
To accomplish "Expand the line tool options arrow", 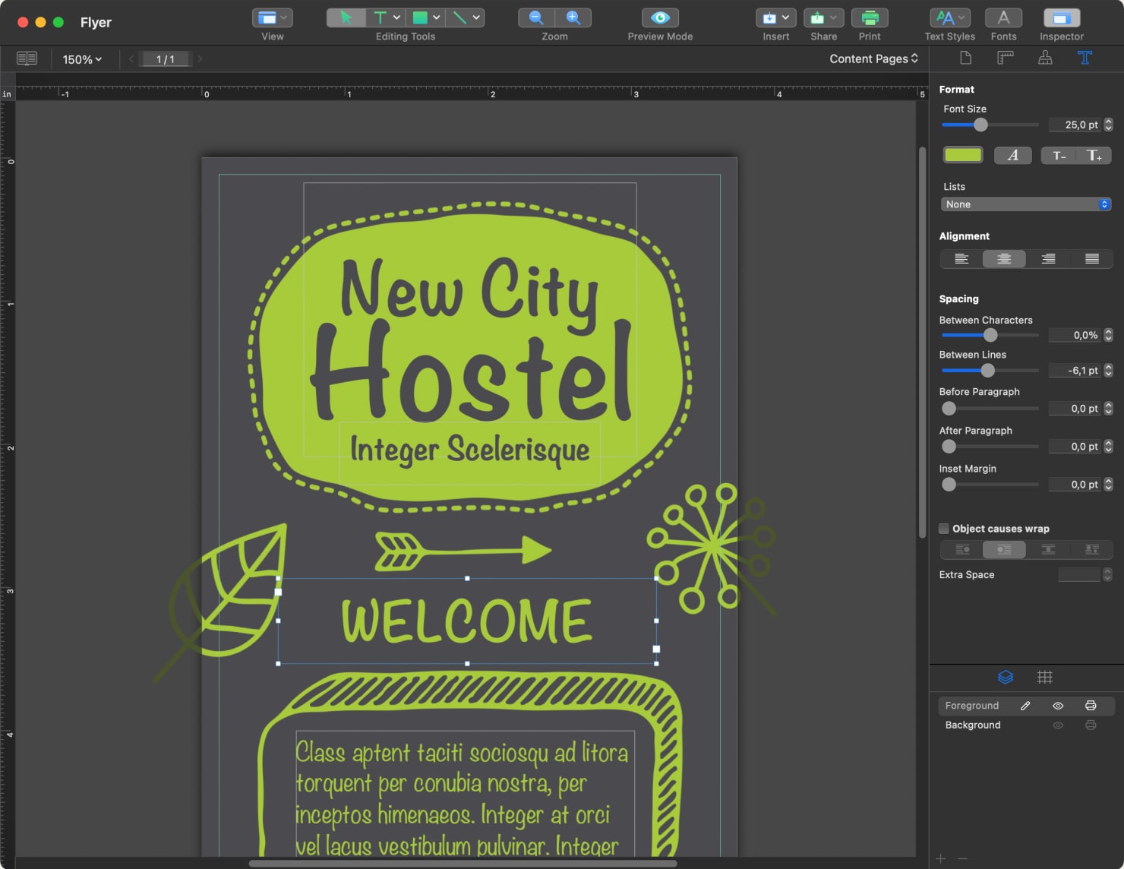I will pyautogui.click(x=476, y=17).
